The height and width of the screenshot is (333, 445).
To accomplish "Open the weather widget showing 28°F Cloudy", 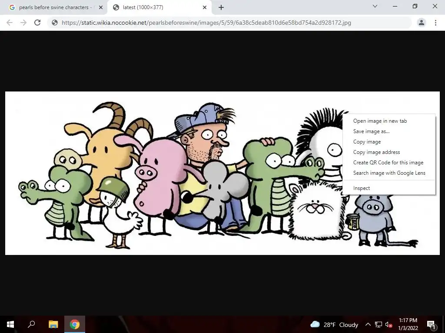I will (x=334, y=325).
